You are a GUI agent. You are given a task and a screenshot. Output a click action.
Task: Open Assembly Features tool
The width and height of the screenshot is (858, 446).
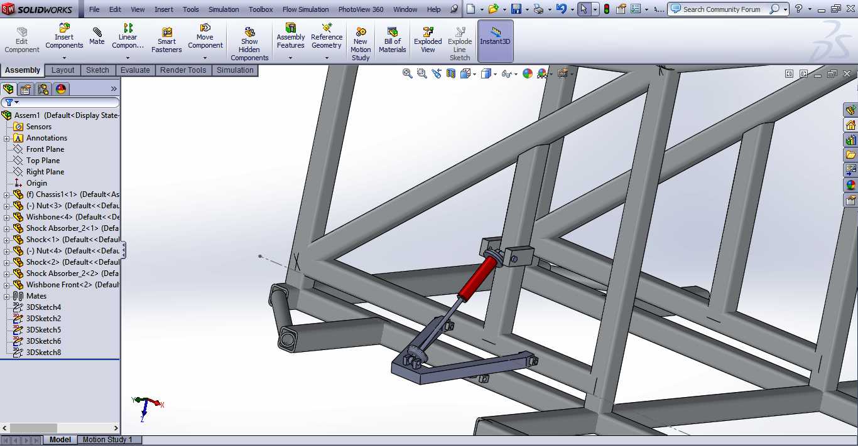tap(291, 36)
